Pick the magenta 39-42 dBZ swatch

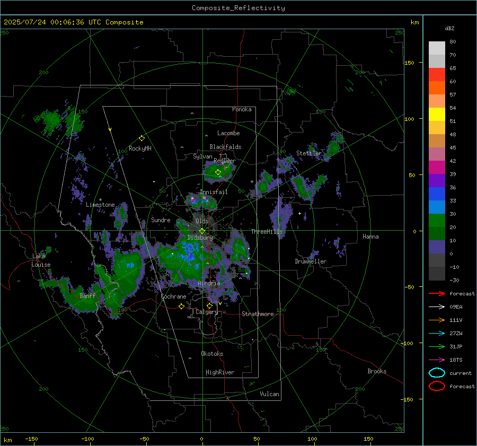[437, 168]
